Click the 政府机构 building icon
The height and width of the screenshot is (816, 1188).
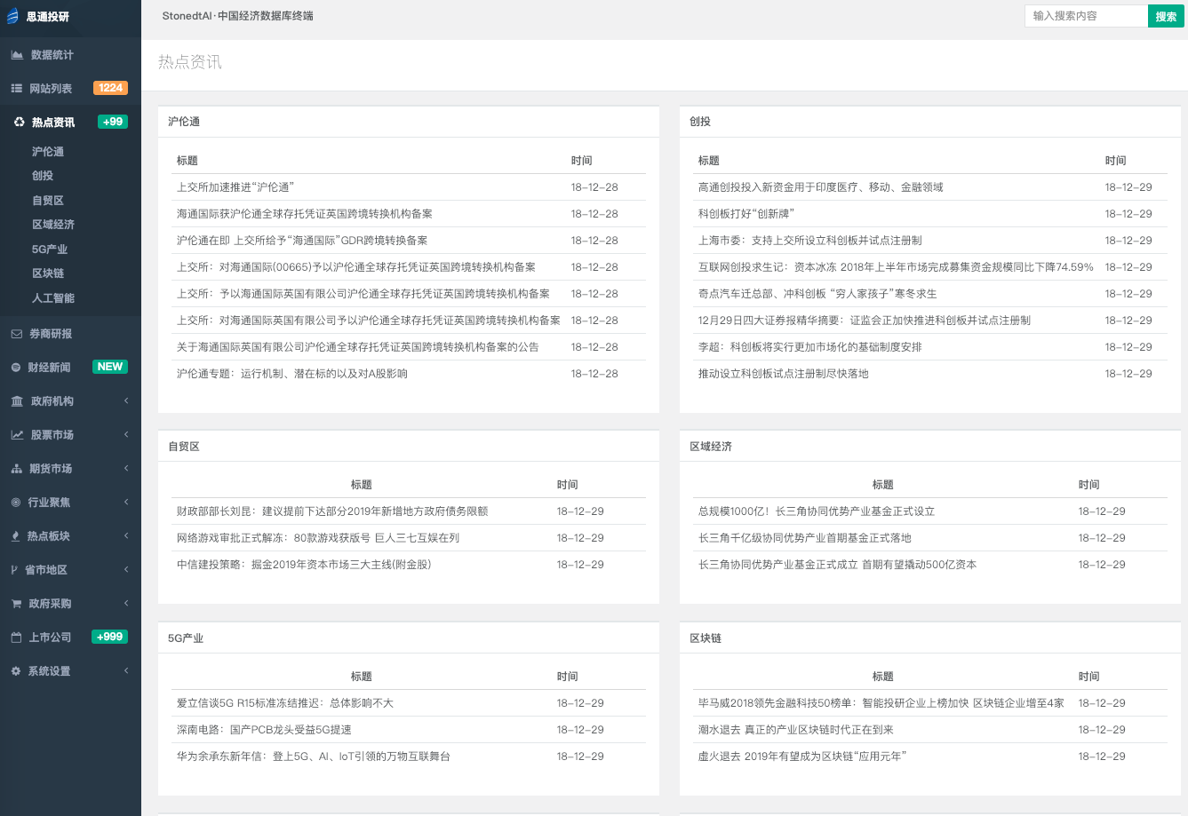(17, 401)
